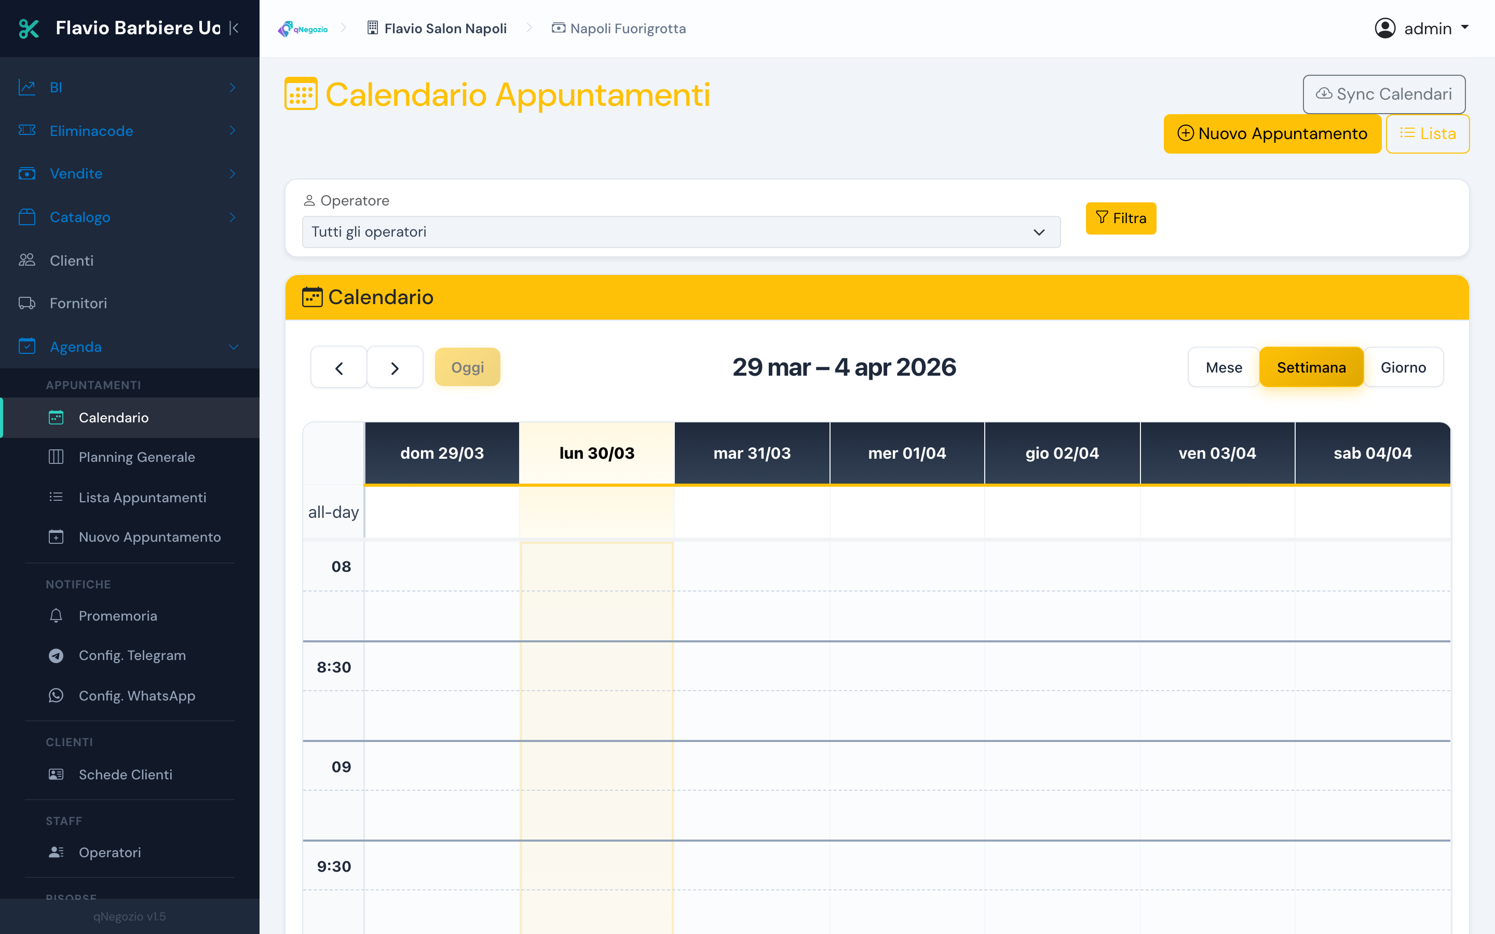Collapse the Agenda sidebar section
The height and width of the screenshot is (934, 1495).
coord(130,347)
